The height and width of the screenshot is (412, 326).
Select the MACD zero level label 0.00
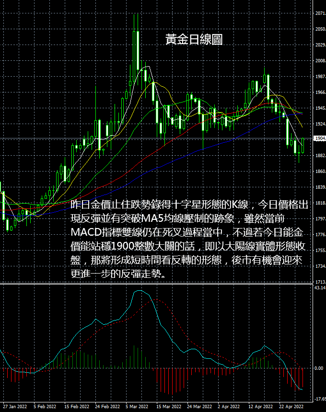(319, 368)
